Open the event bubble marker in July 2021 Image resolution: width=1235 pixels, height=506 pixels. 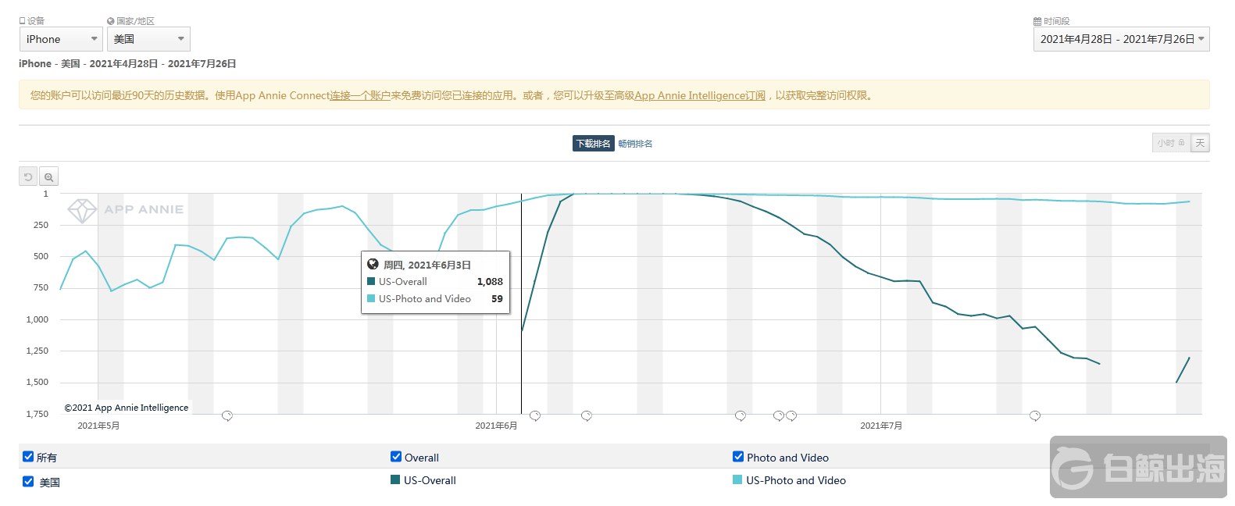coord(1035,416)
